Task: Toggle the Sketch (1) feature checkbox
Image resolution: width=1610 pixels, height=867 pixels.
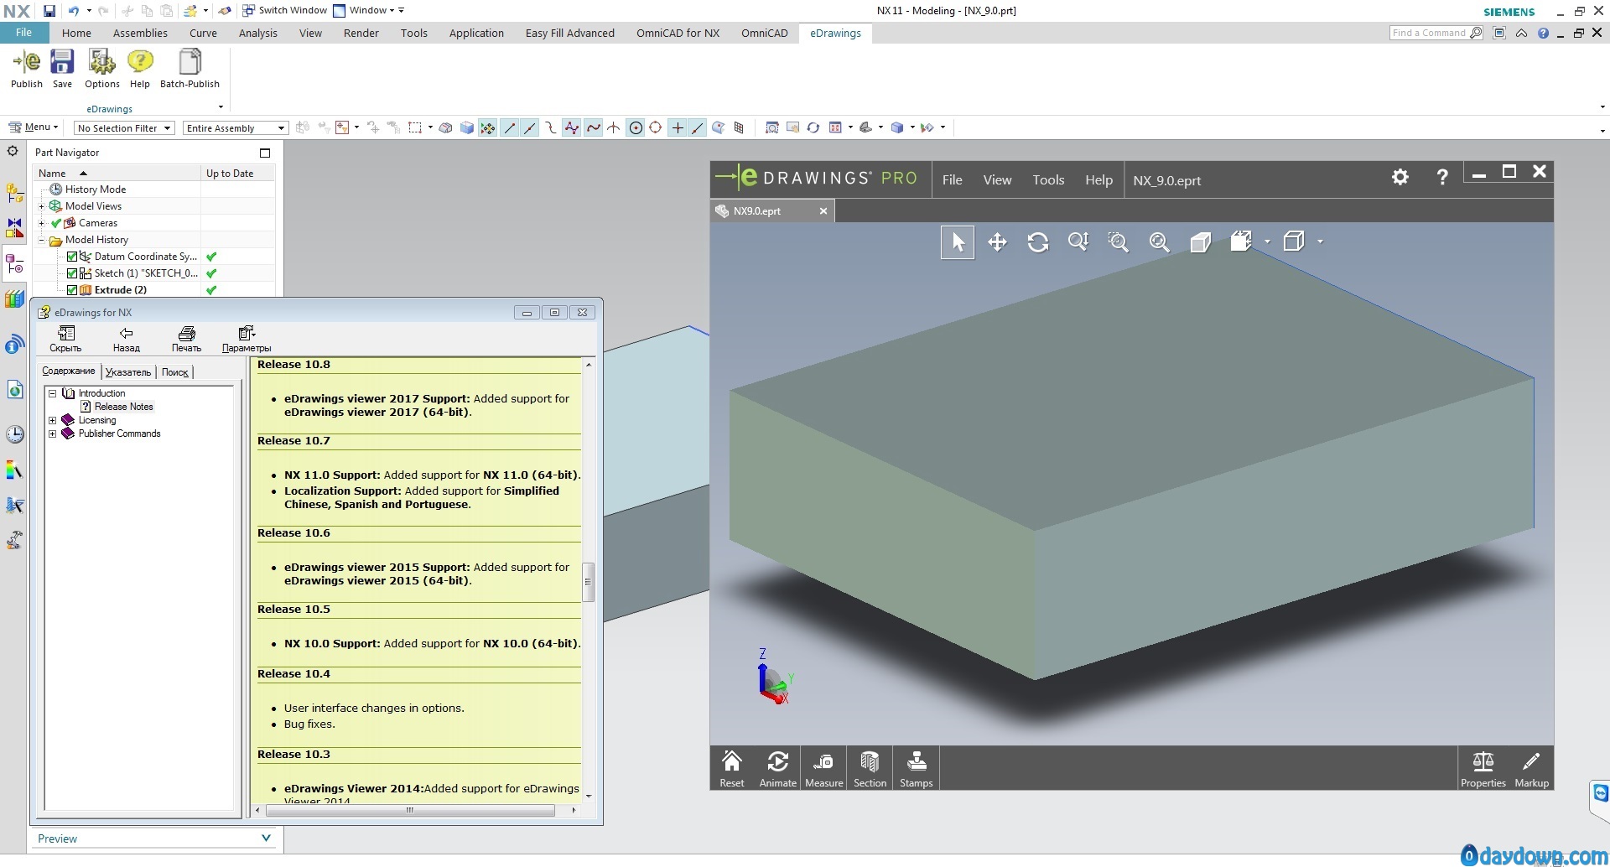Action: (x=72, y=273)
